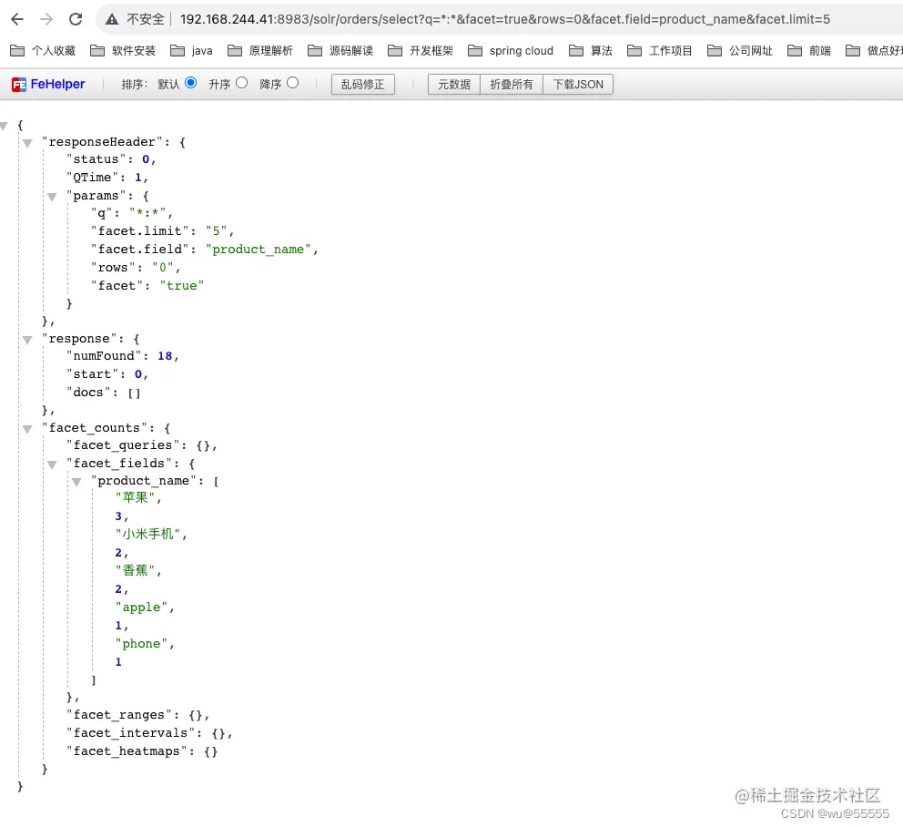Viewport: 903px width, 827px height.
Task: Open the spring cloud bookmark folder
Action: pyautogui.click(x=511, y=51)
